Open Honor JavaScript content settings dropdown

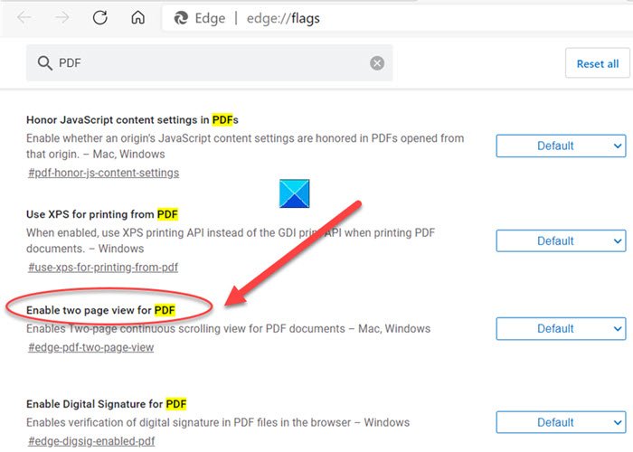click(561, 146)
